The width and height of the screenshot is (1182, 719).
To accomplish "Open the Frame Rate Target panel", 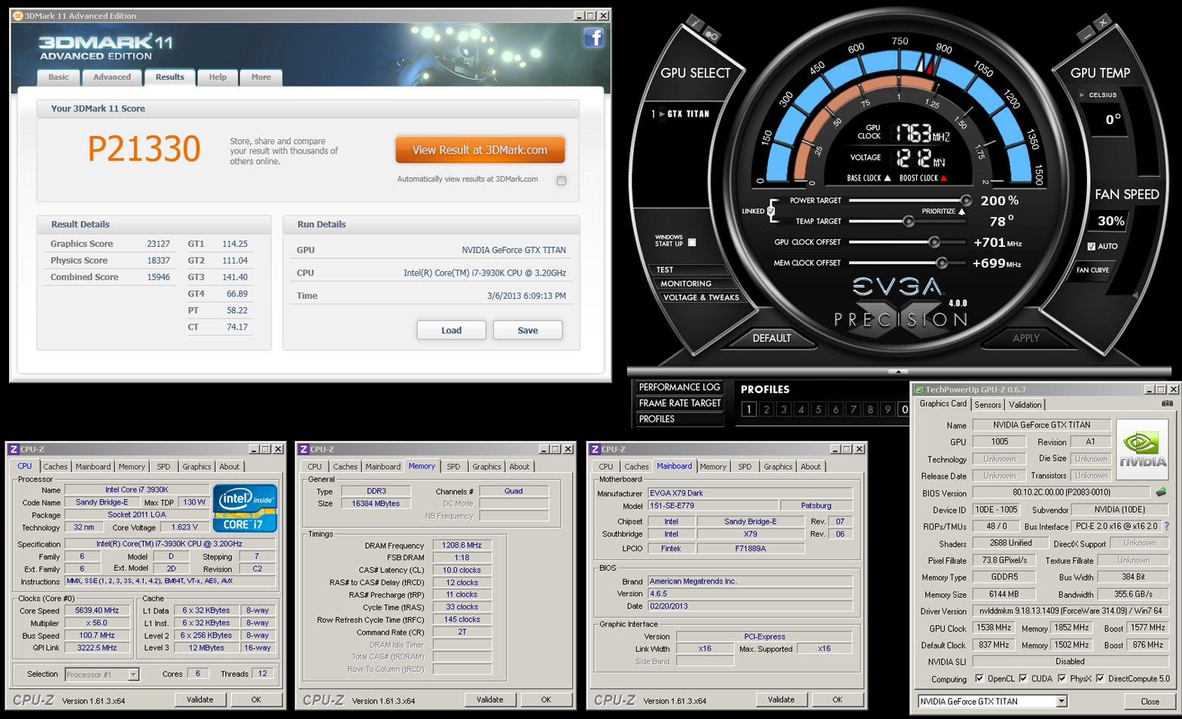I will (x=680, y=403).
